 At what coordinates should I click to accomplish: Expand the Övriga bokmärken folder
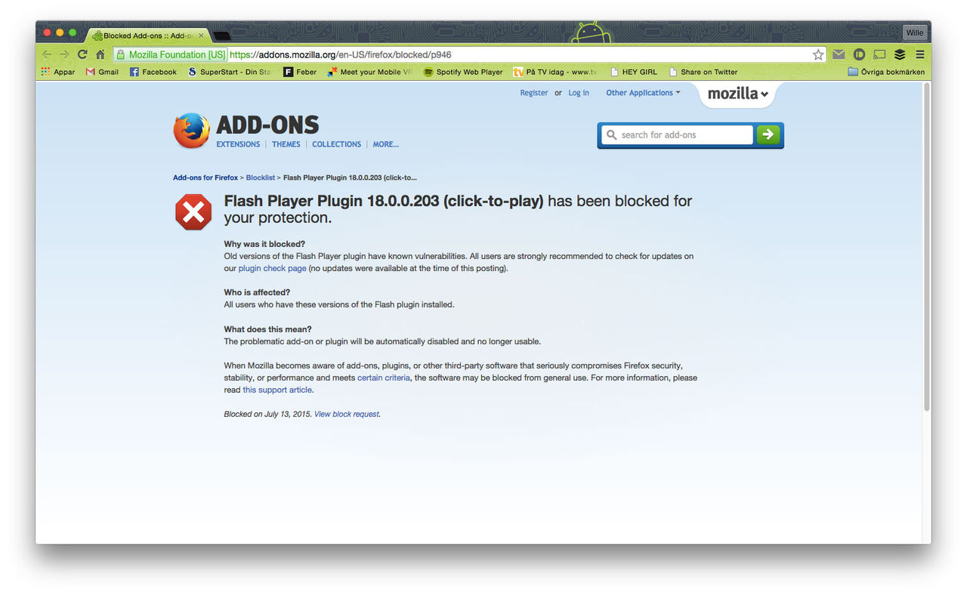click(886, 72)
